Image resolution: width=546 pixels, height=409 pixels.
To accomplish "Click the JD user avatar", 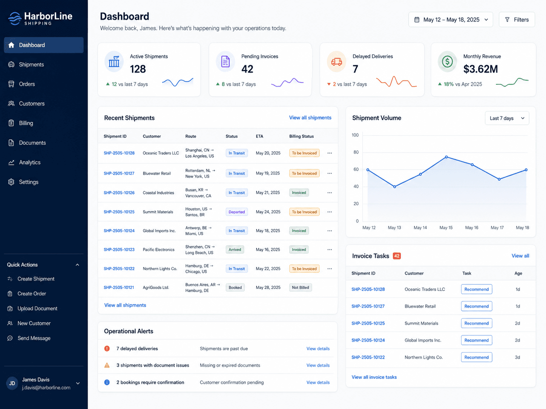I will tap(12, 383).
